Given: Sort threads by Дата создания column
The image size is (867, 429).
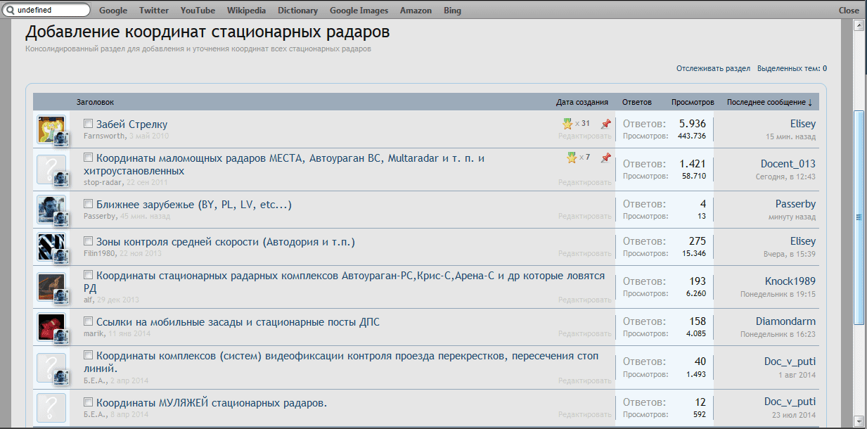Looking at the screenshot, I should 582,103.
